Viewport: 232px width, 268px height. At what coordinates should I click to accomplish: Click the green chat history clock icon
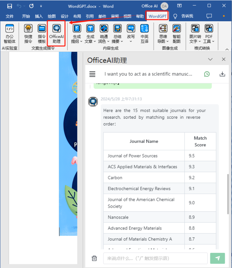click(x=207, y=74)
